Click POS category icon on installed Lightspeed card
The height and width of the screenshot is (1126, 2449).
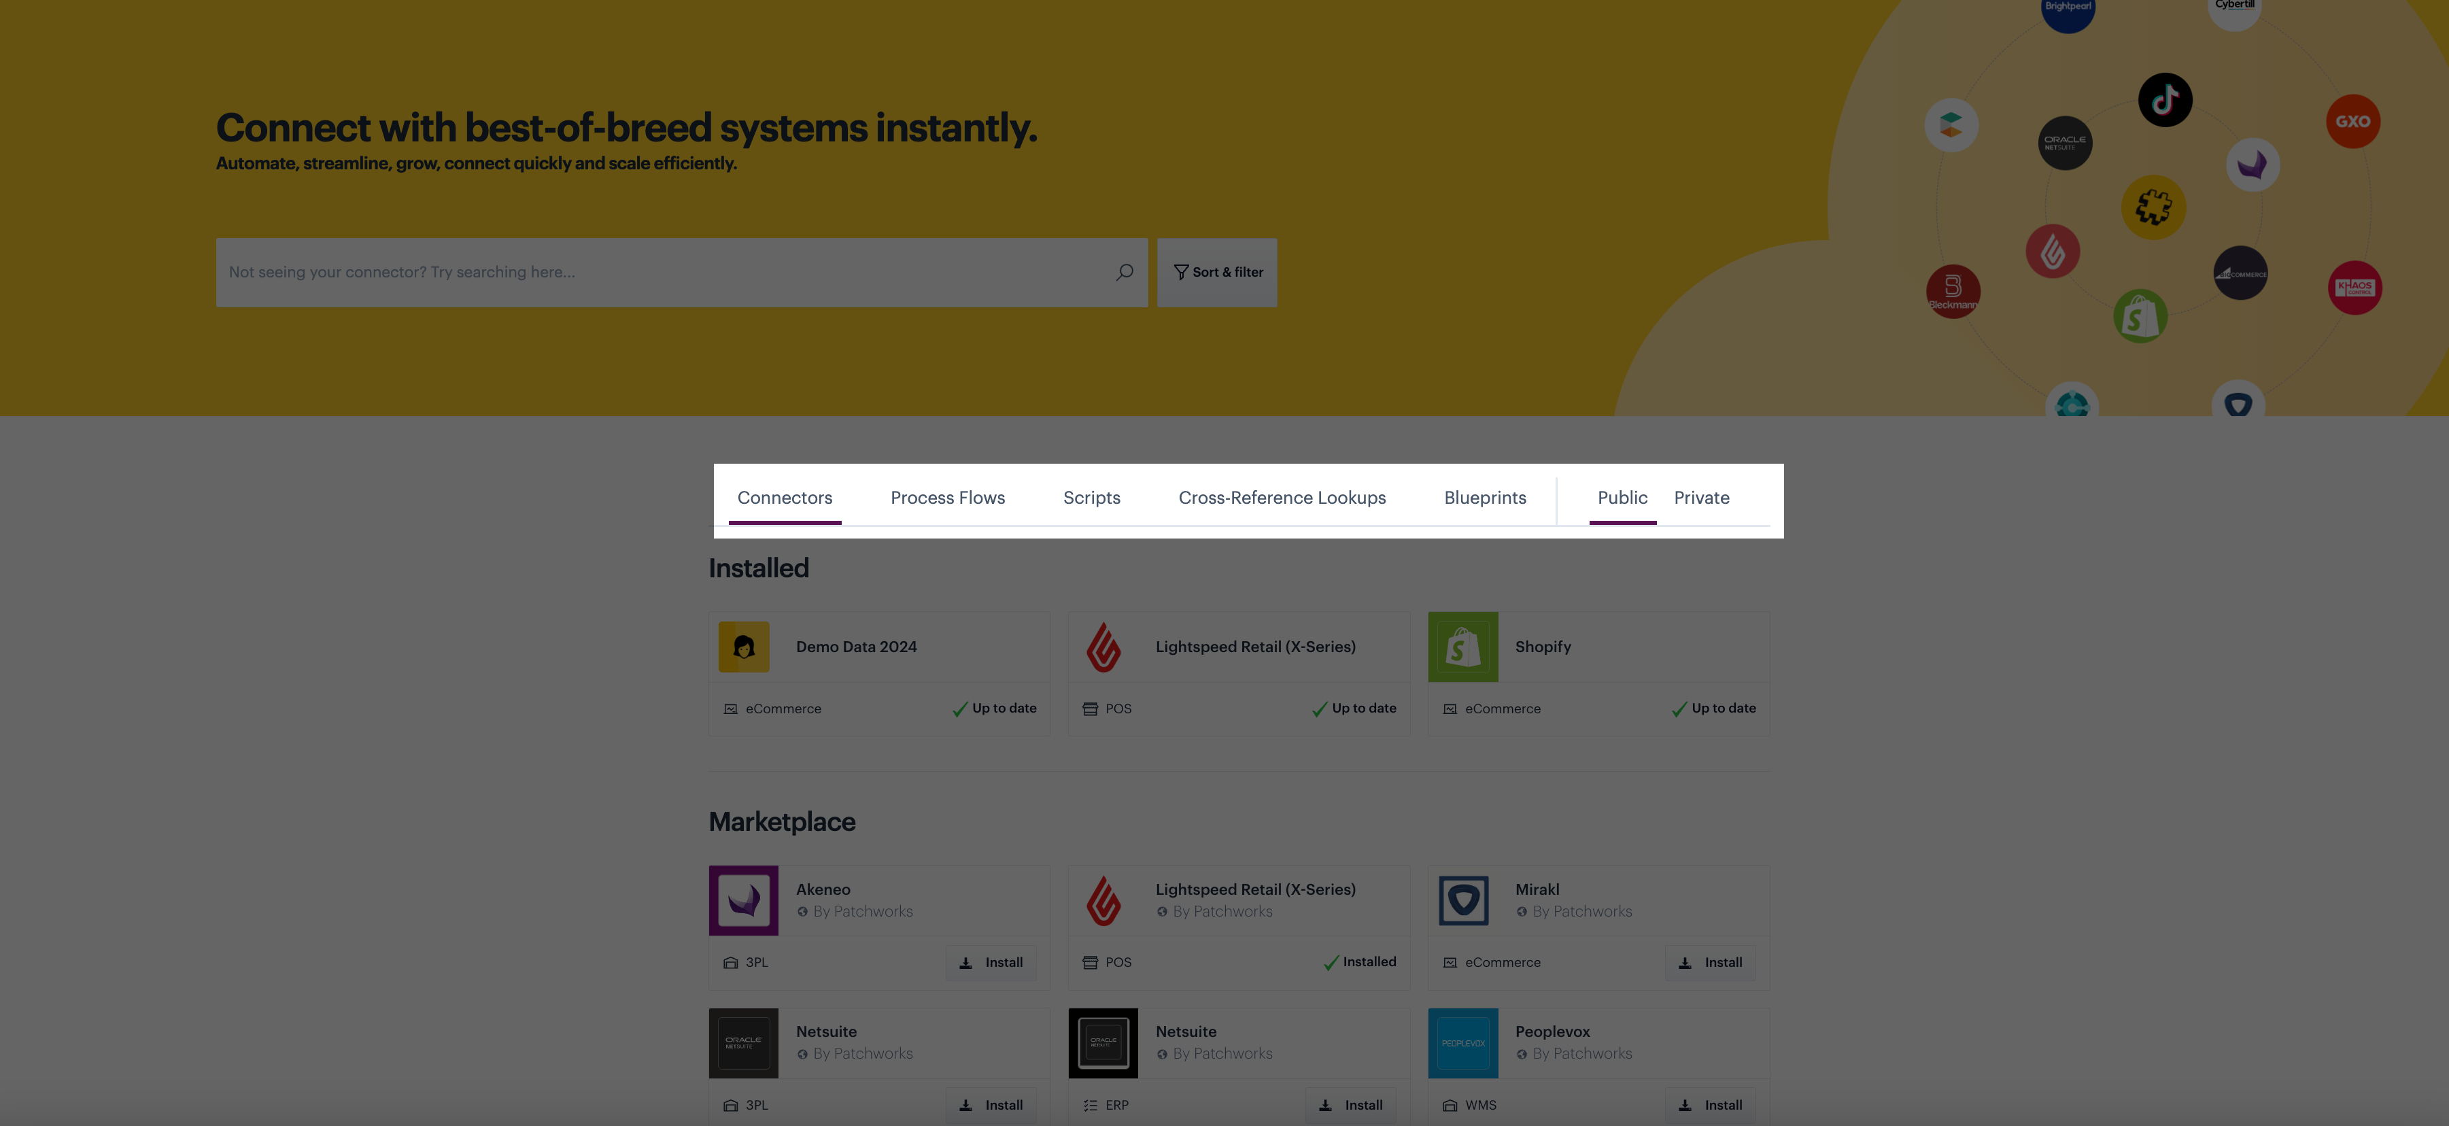(x=1089, y=709)
